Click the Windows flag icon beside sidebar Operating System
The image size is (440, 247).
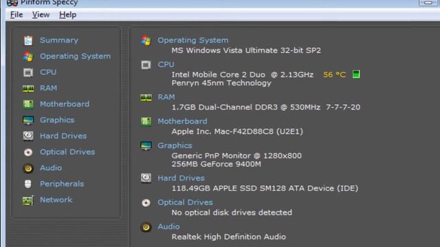28,56
